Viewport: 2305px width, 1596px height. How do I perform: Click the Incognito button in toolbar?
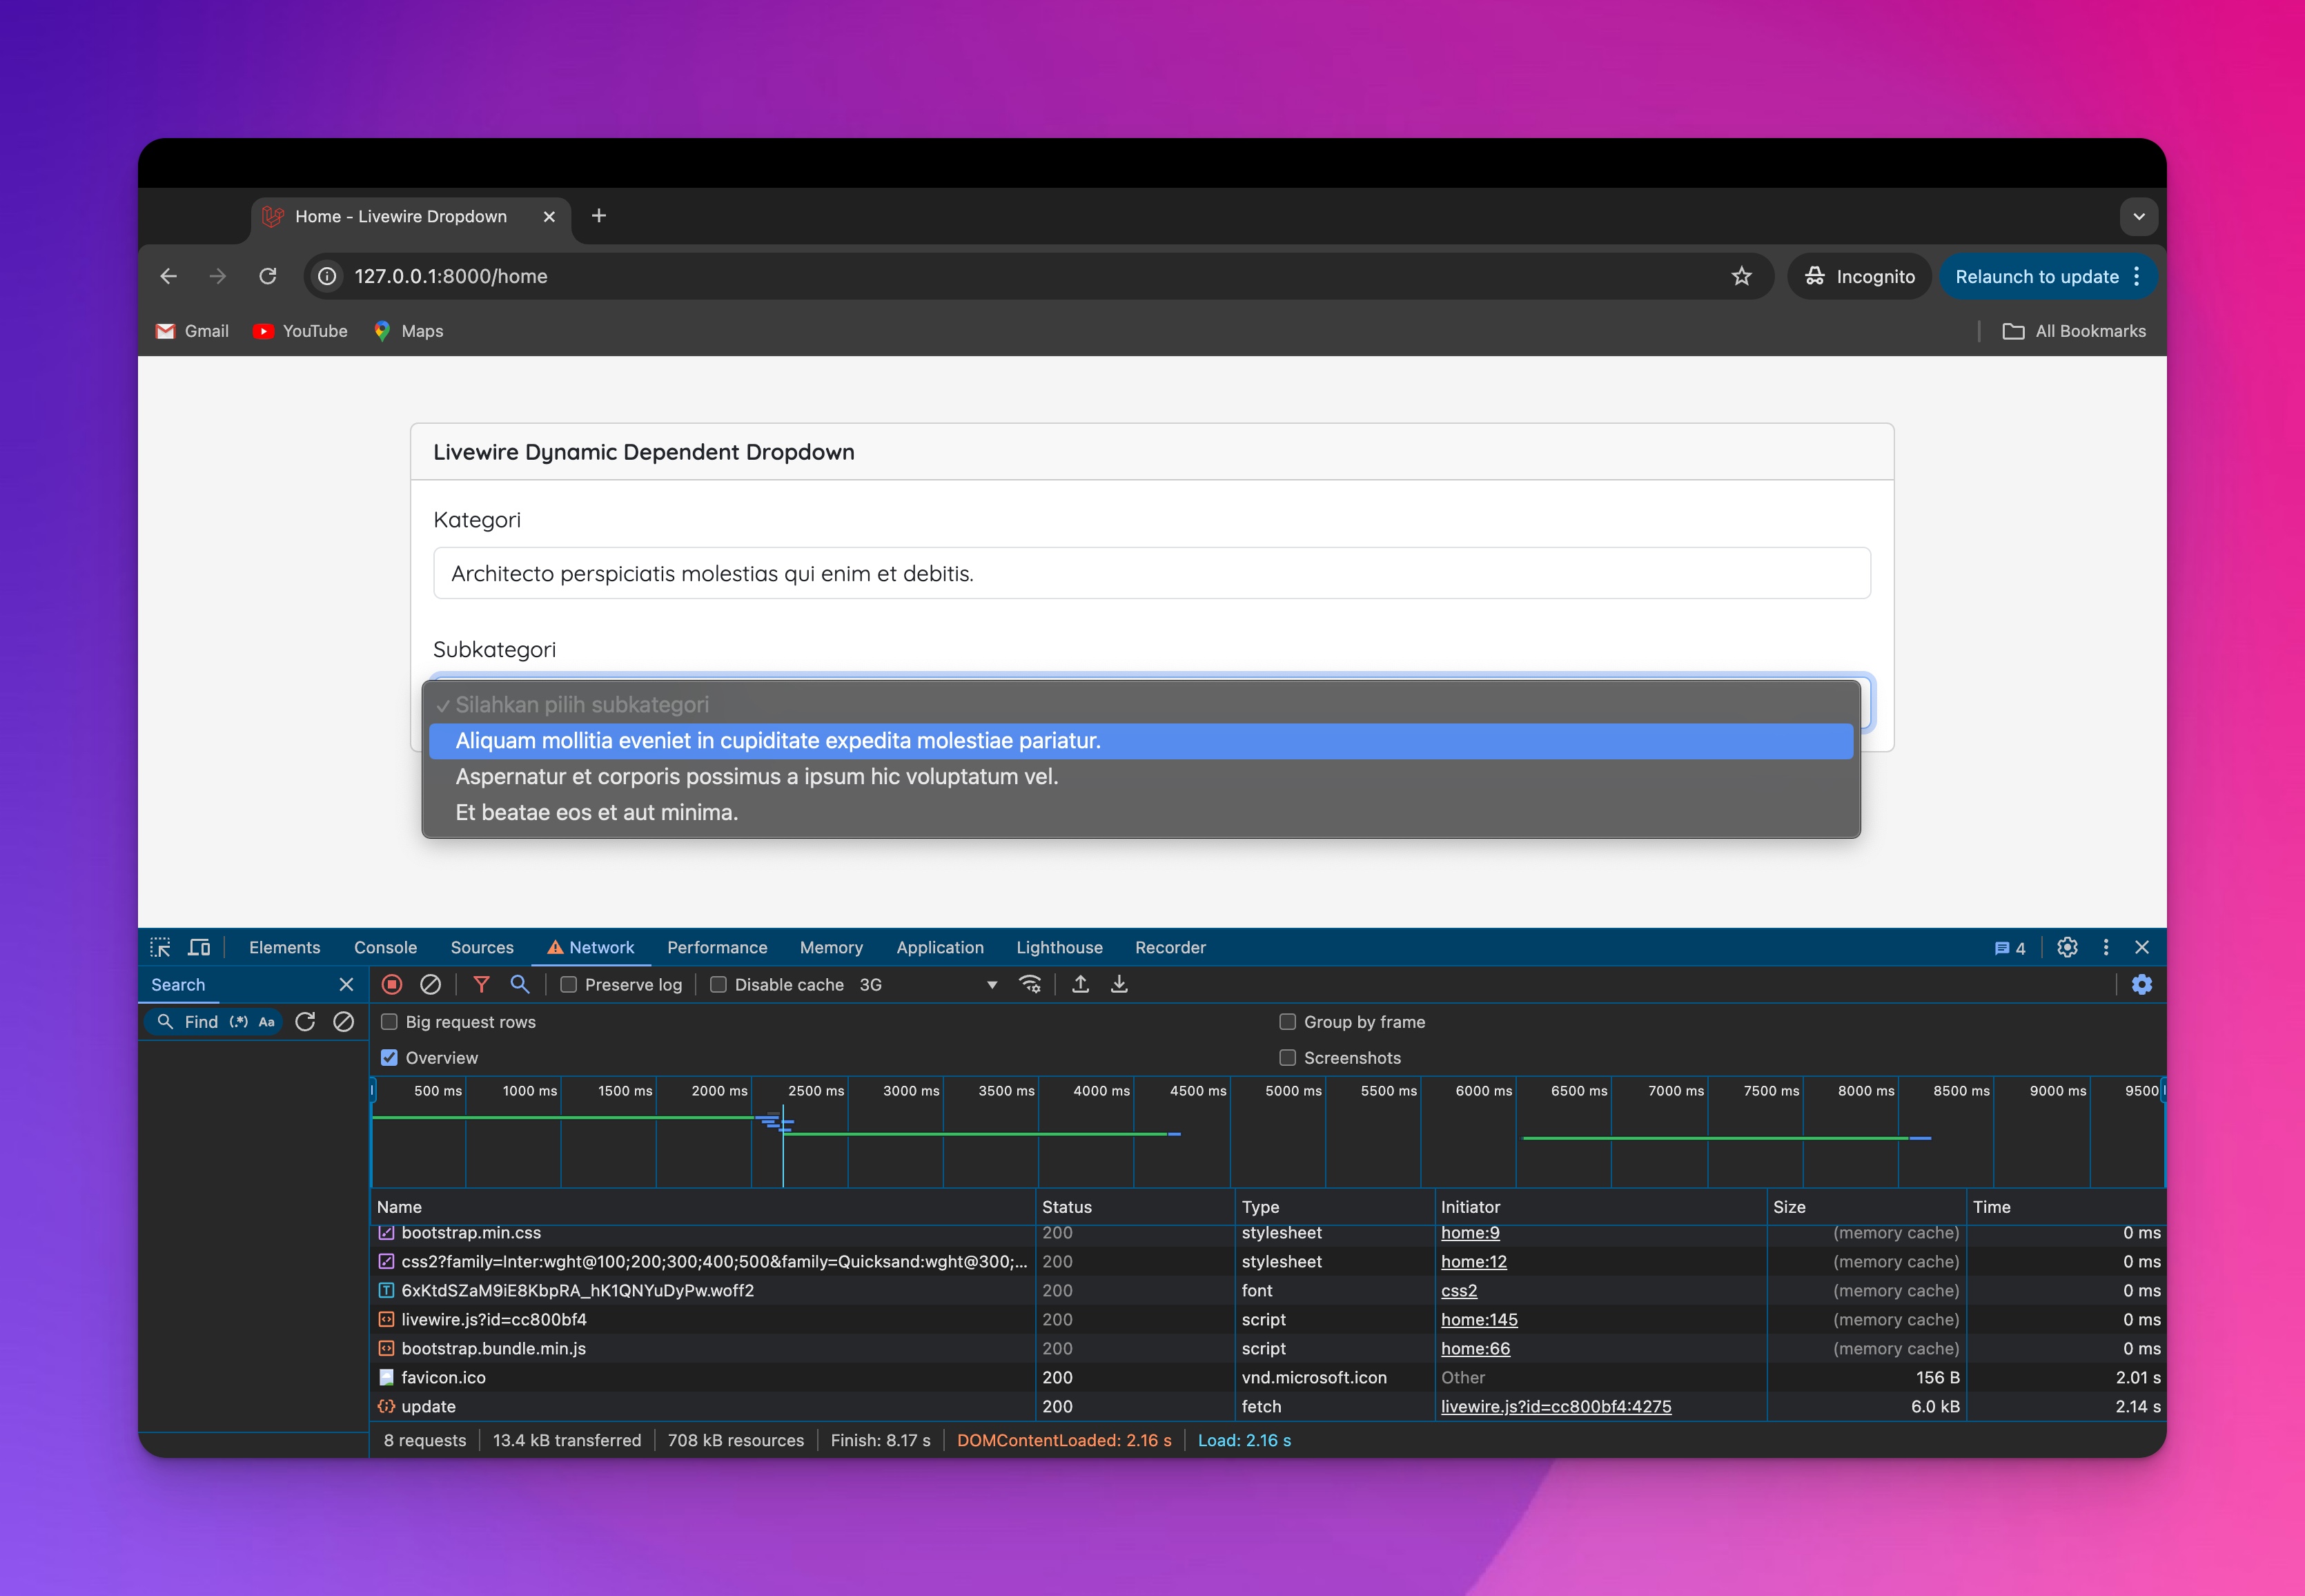coord(1863,277)
